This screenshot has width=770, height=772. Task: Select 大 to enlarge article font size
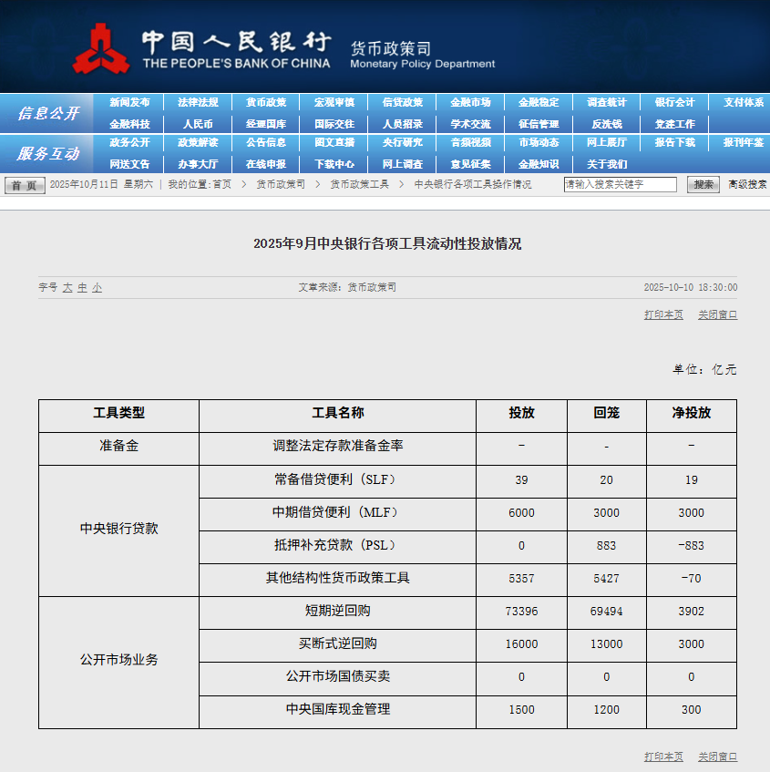coord(68,287)
